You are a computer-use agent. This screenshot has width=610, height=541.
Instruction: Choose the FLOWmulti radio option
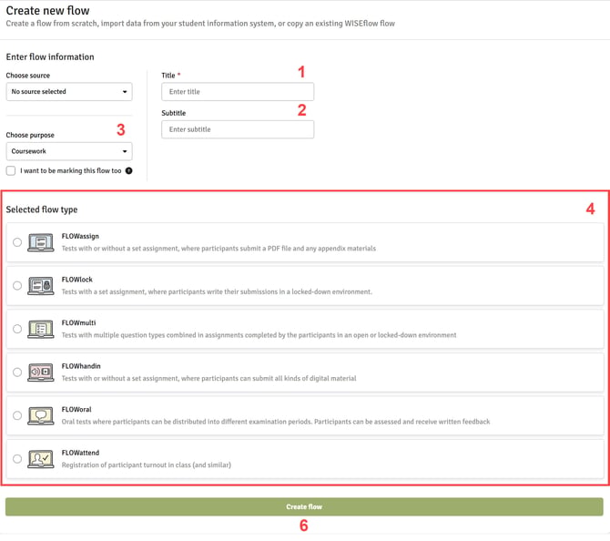pos(17,329)
